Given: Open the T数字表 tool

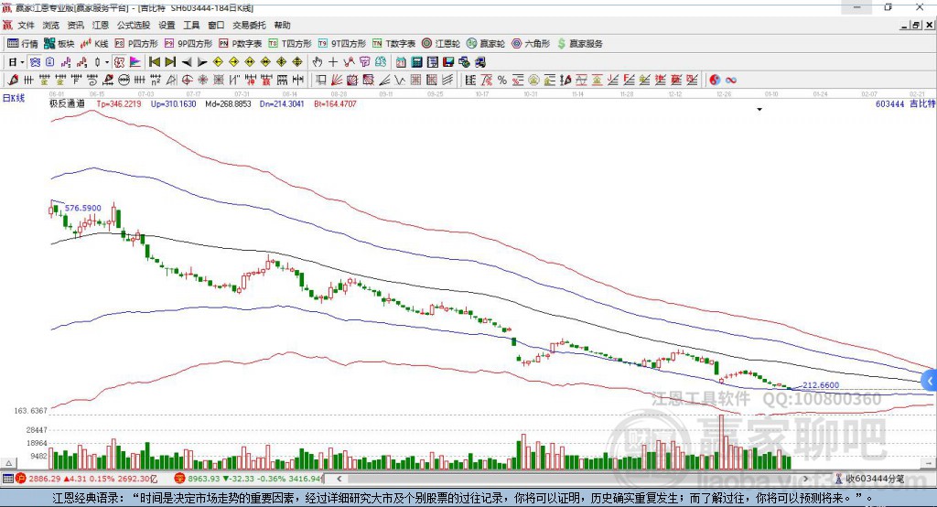Looking at the screenshot, I should (x=393, y=44).
